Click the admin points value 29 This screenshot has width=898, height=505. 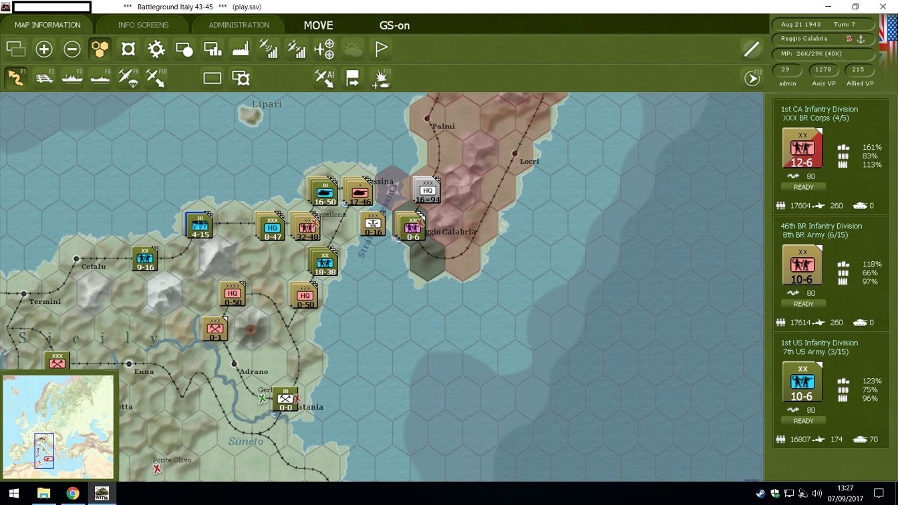pyautogui.click(x=786, y=69)
